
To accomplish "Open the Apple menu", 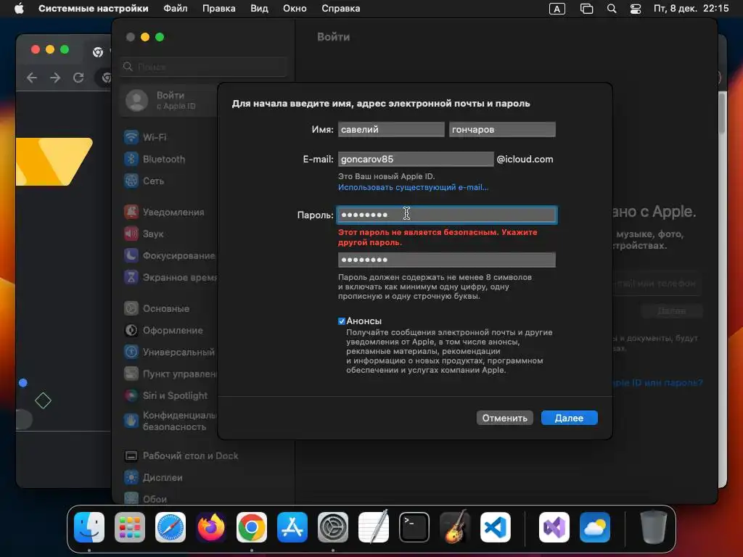I will pos(19,9).
